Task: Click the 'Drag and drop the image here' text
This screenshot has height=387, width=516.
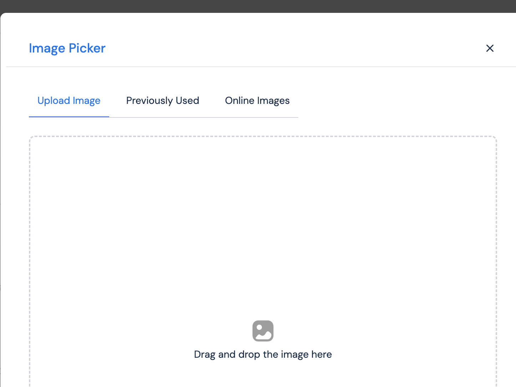Action: [263, 355]
